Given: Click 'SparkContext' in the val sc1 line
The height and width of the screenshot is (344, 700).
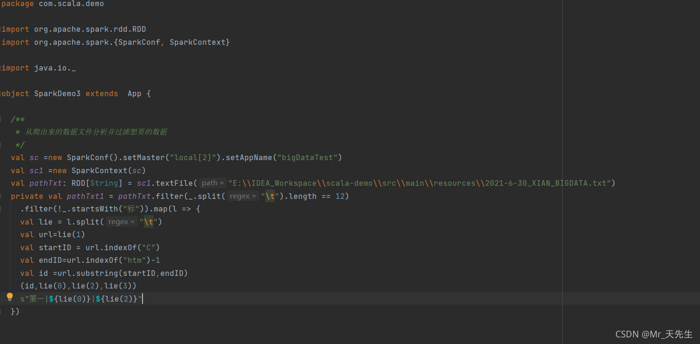Looking at the screenshot, I should point(100,171).
